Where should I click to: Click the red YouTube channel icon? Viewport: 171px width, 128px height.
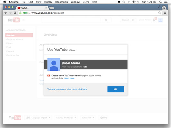tap(49, 76)
